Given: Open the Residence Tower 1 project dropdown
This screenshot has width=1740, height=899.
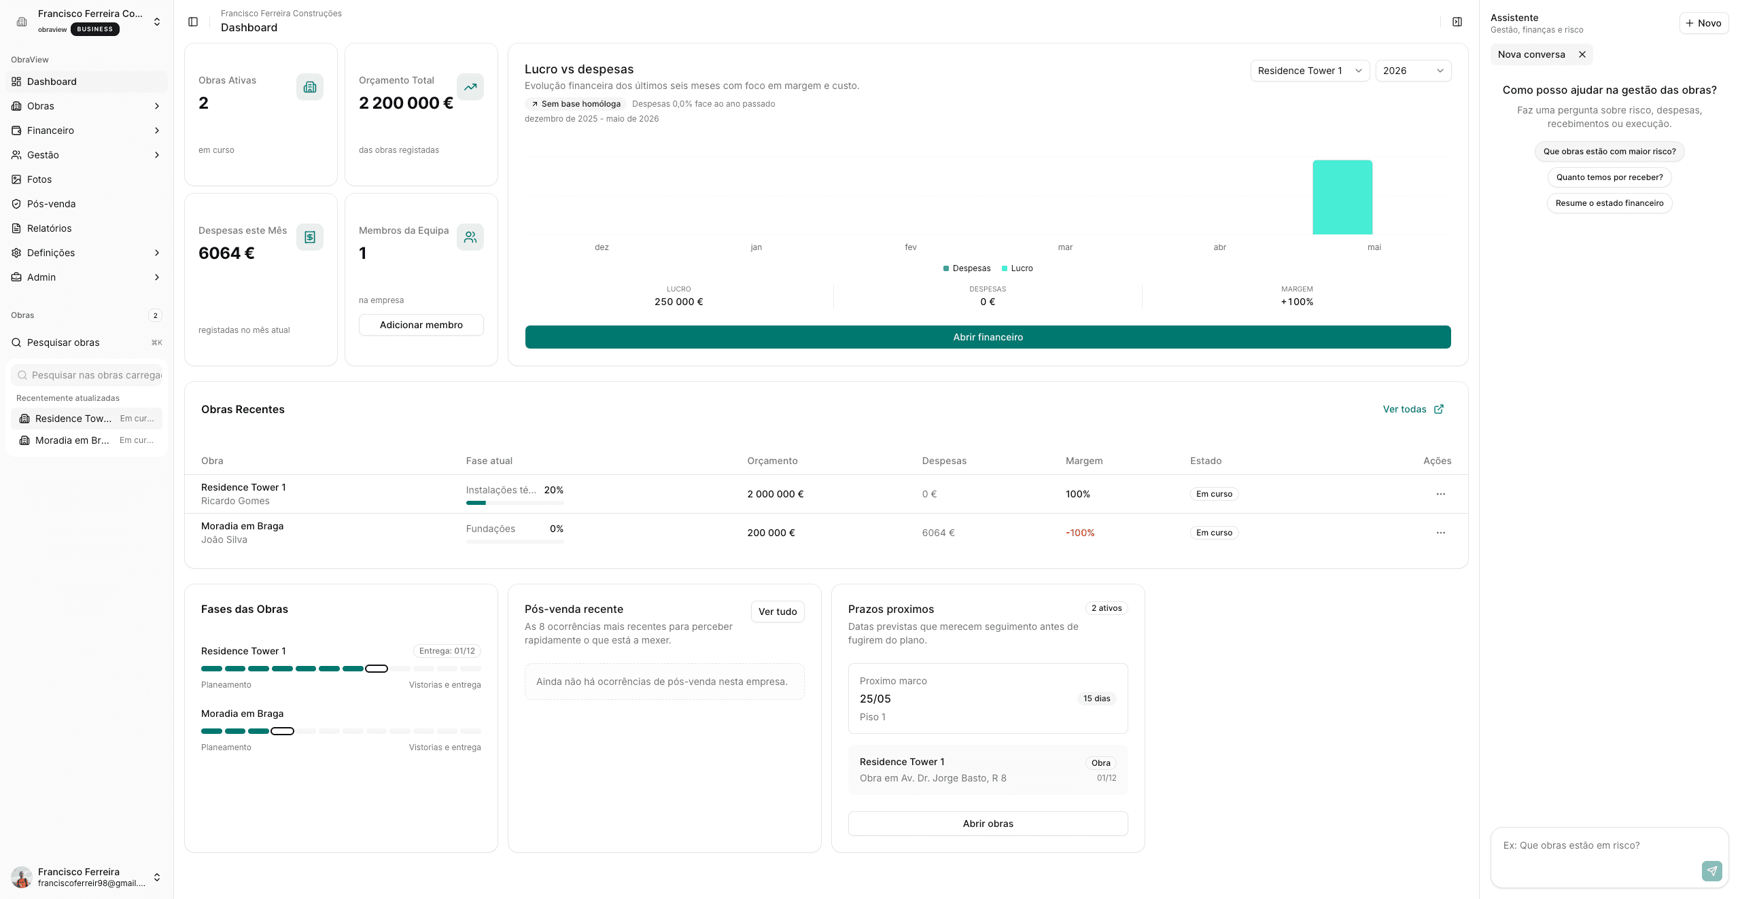Looking at the screenshot, I should coord(1310,71).
